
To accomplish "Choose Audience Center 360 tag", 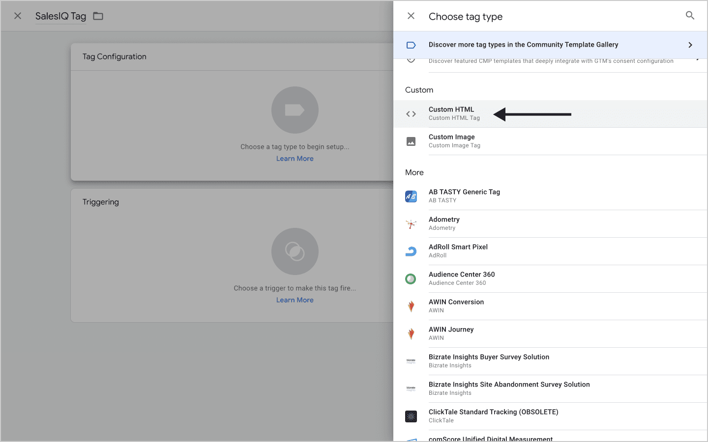I will click(551, 279).
